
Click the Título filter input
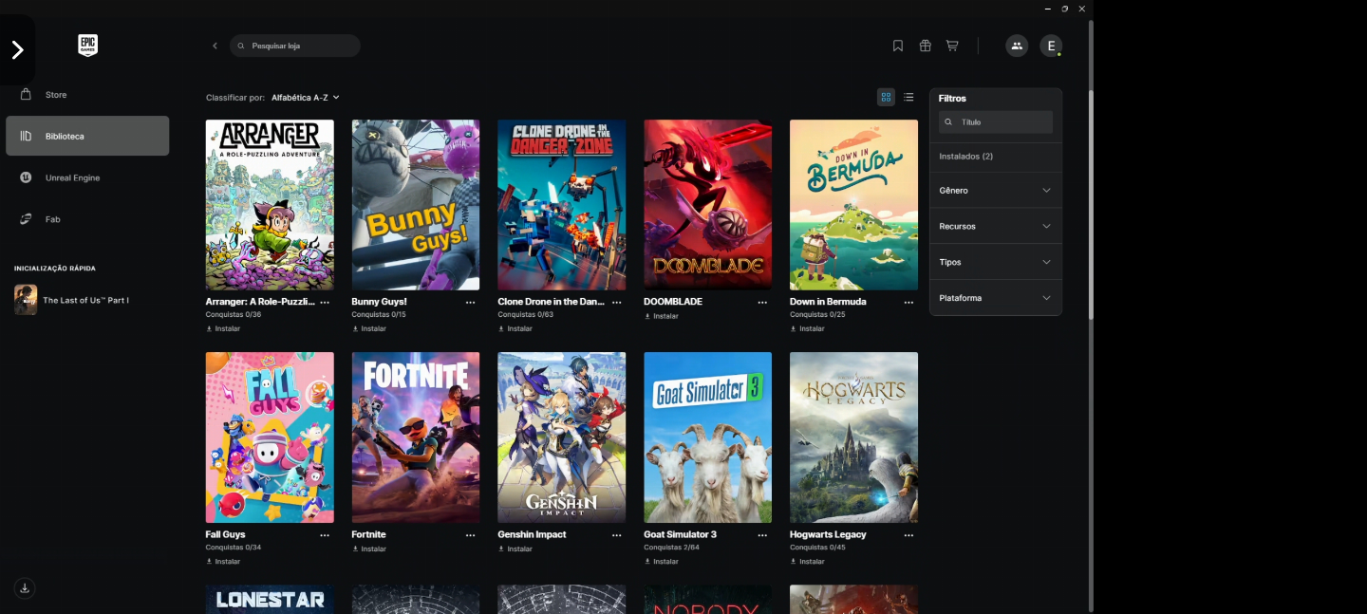(996, 122)
